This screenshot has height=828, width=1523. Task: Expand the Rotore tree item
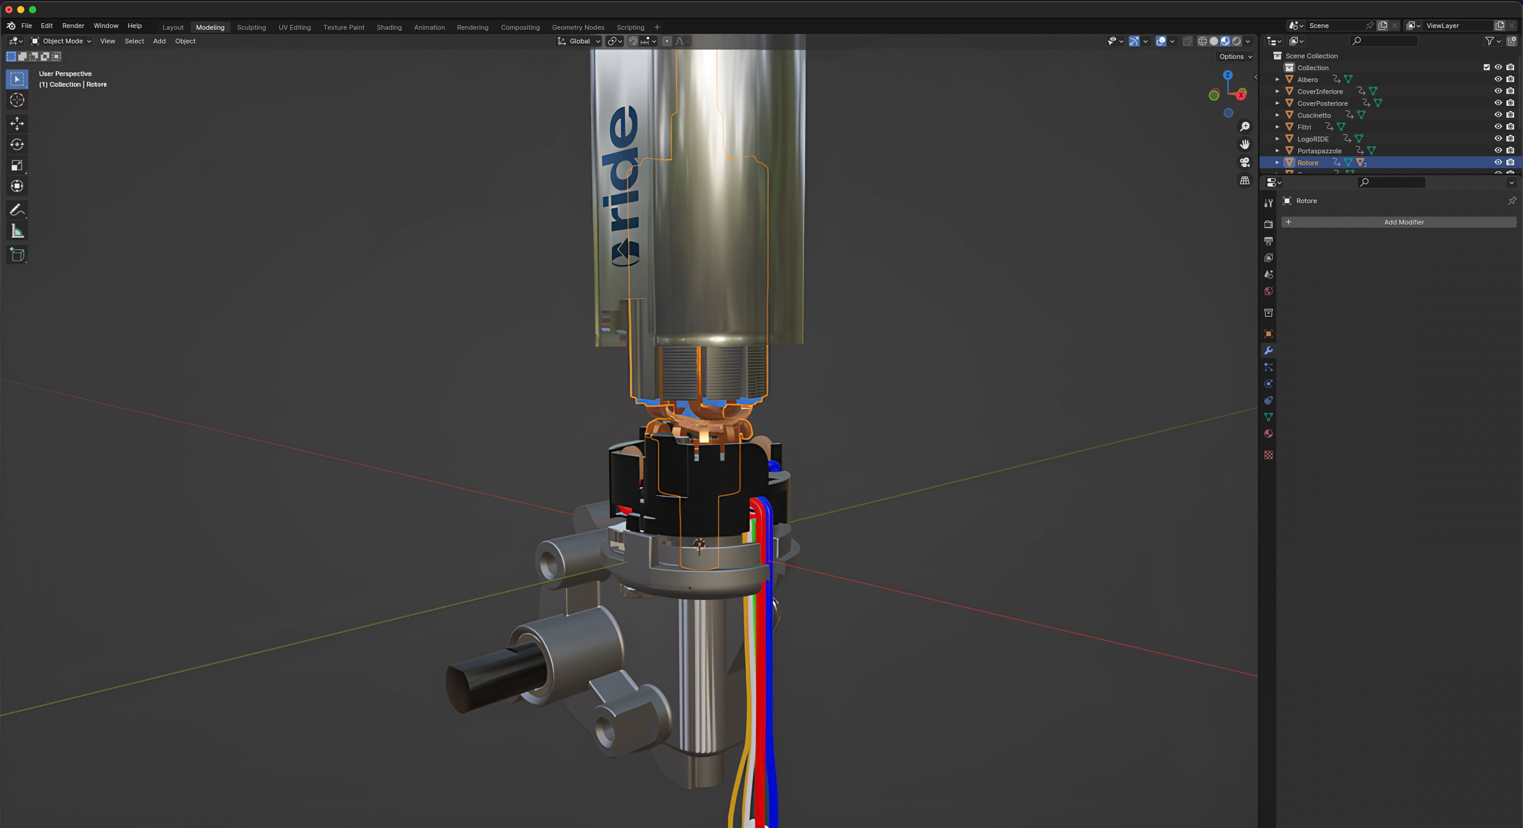coord(1277,162)
